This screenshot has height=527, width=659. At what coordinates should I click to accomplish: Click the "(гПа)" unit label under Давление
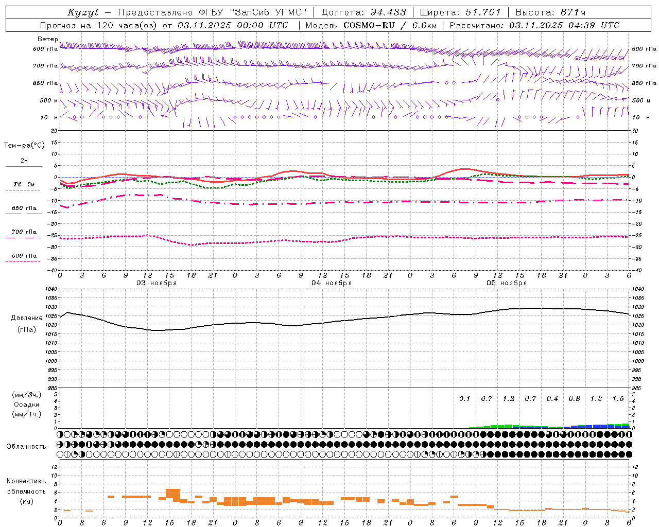tap(26, 330)
